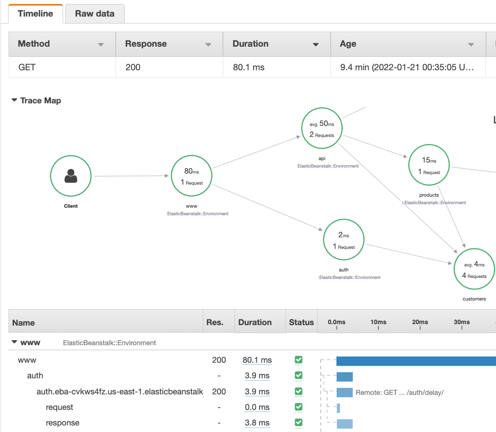Collapse the Trace Map section
The height and width of the screenshot is (432, 496).
(x=14, y=100)
